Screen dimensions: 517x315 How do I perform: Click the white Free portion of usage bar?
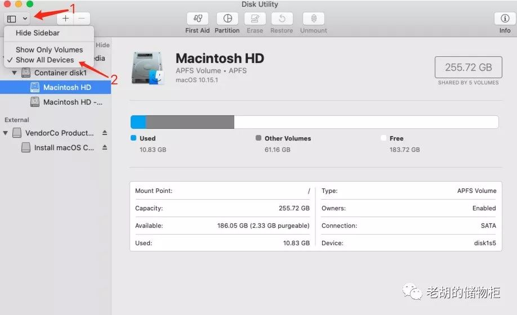(x=366, y=122)
